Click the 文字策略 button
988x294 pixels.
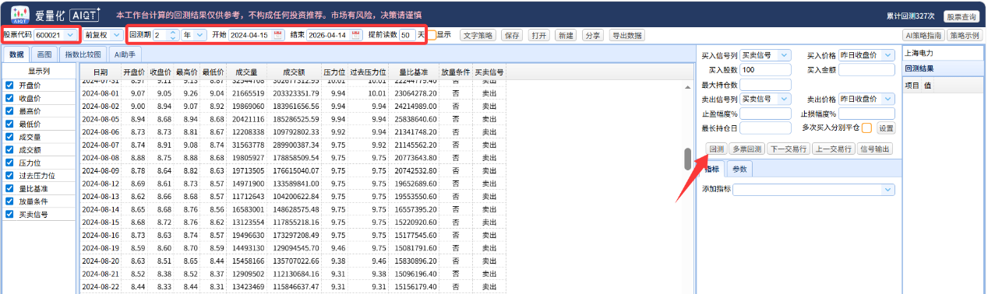pos(477,35)
